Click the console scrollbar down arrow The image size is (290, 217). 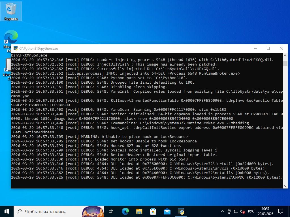pyautogui.click(x=285, y=186)
